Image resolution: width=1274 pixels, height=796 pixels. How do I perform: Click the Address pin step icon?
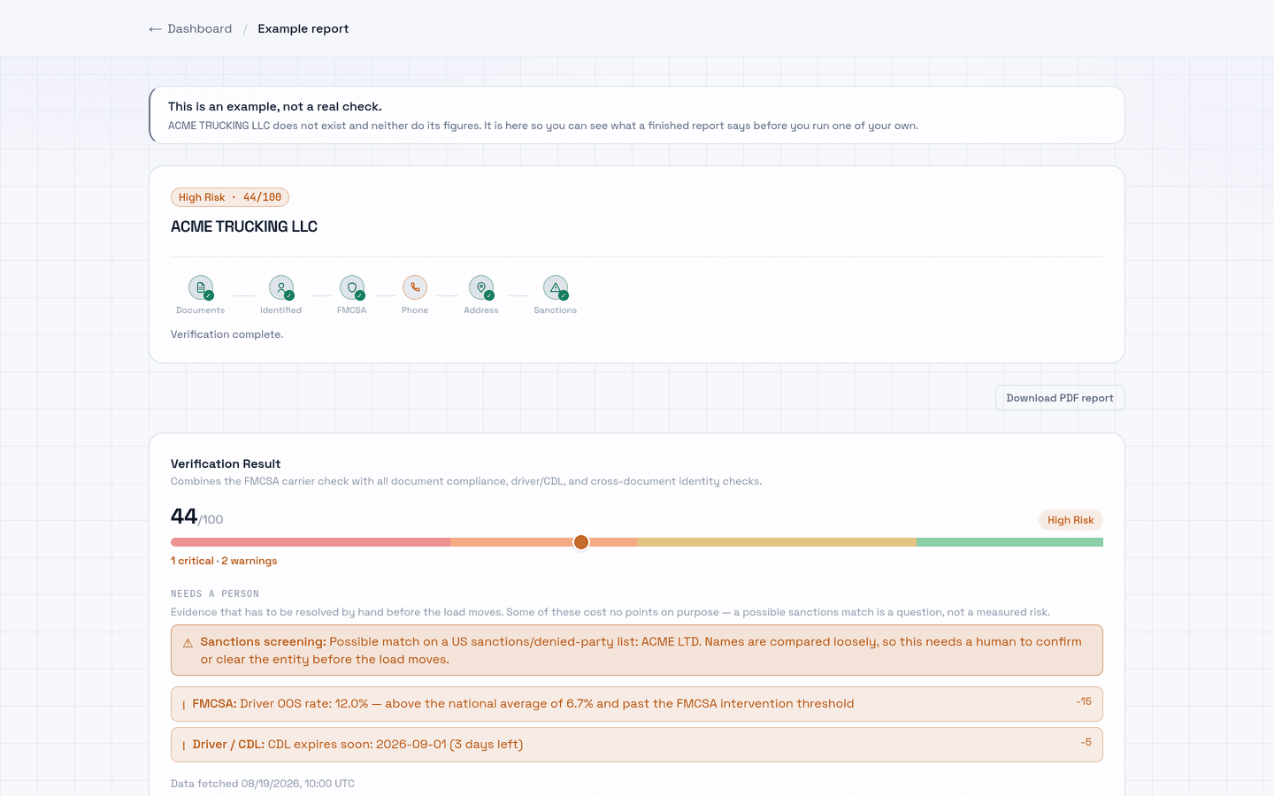481,287
